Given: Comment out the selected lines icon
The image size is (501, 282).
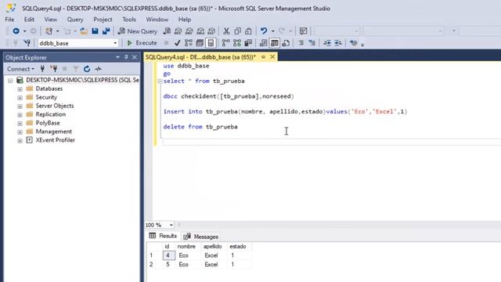Looking at the screenshot, I should click(x=301, y=43).
